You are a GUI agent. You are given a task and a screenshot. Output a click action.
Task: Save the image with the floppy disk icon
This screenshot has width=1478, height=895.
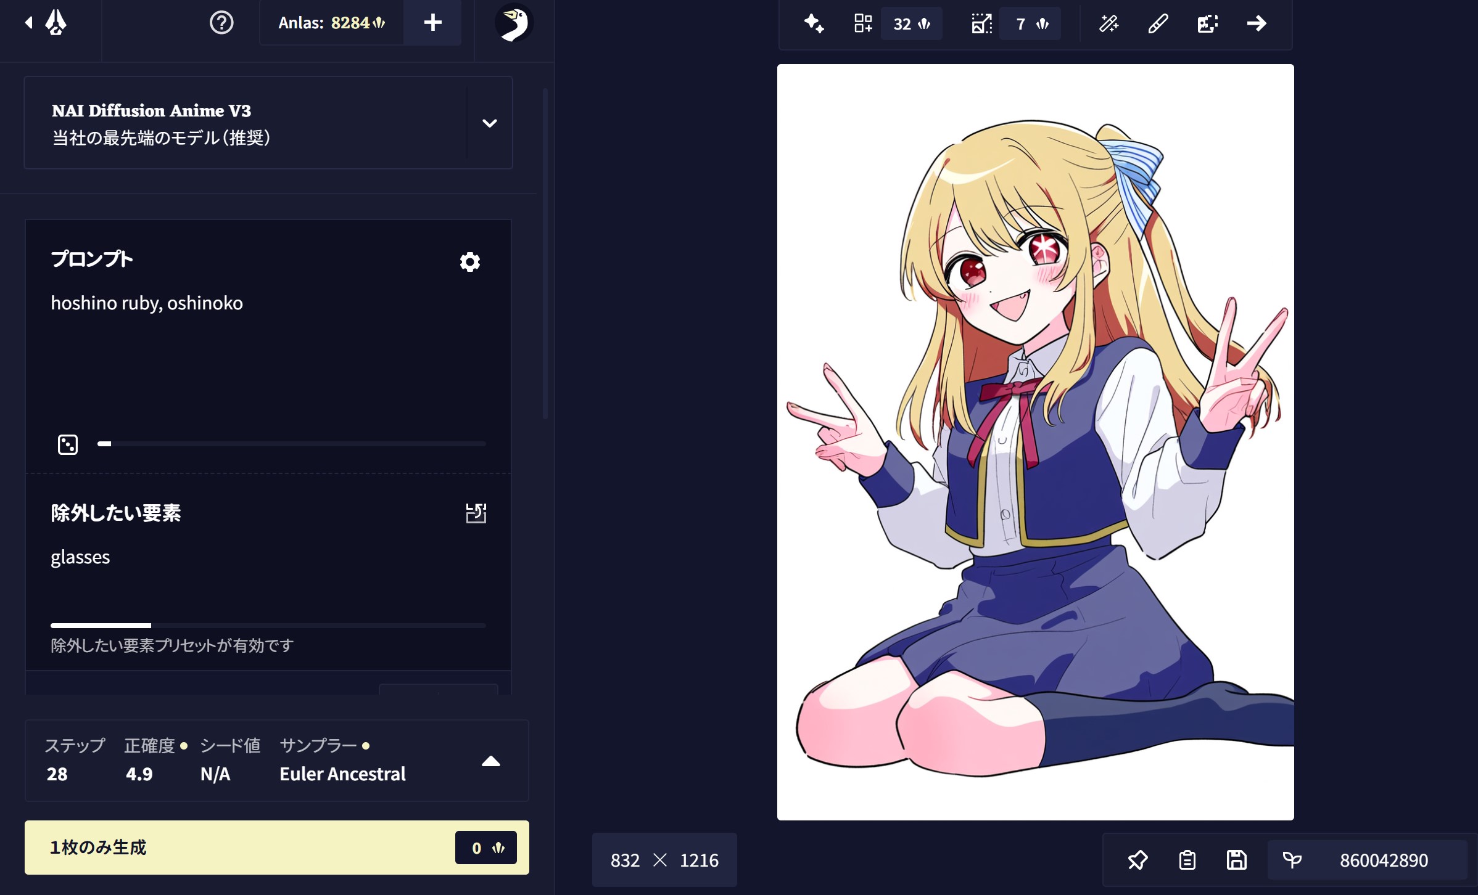[1236, 860]
